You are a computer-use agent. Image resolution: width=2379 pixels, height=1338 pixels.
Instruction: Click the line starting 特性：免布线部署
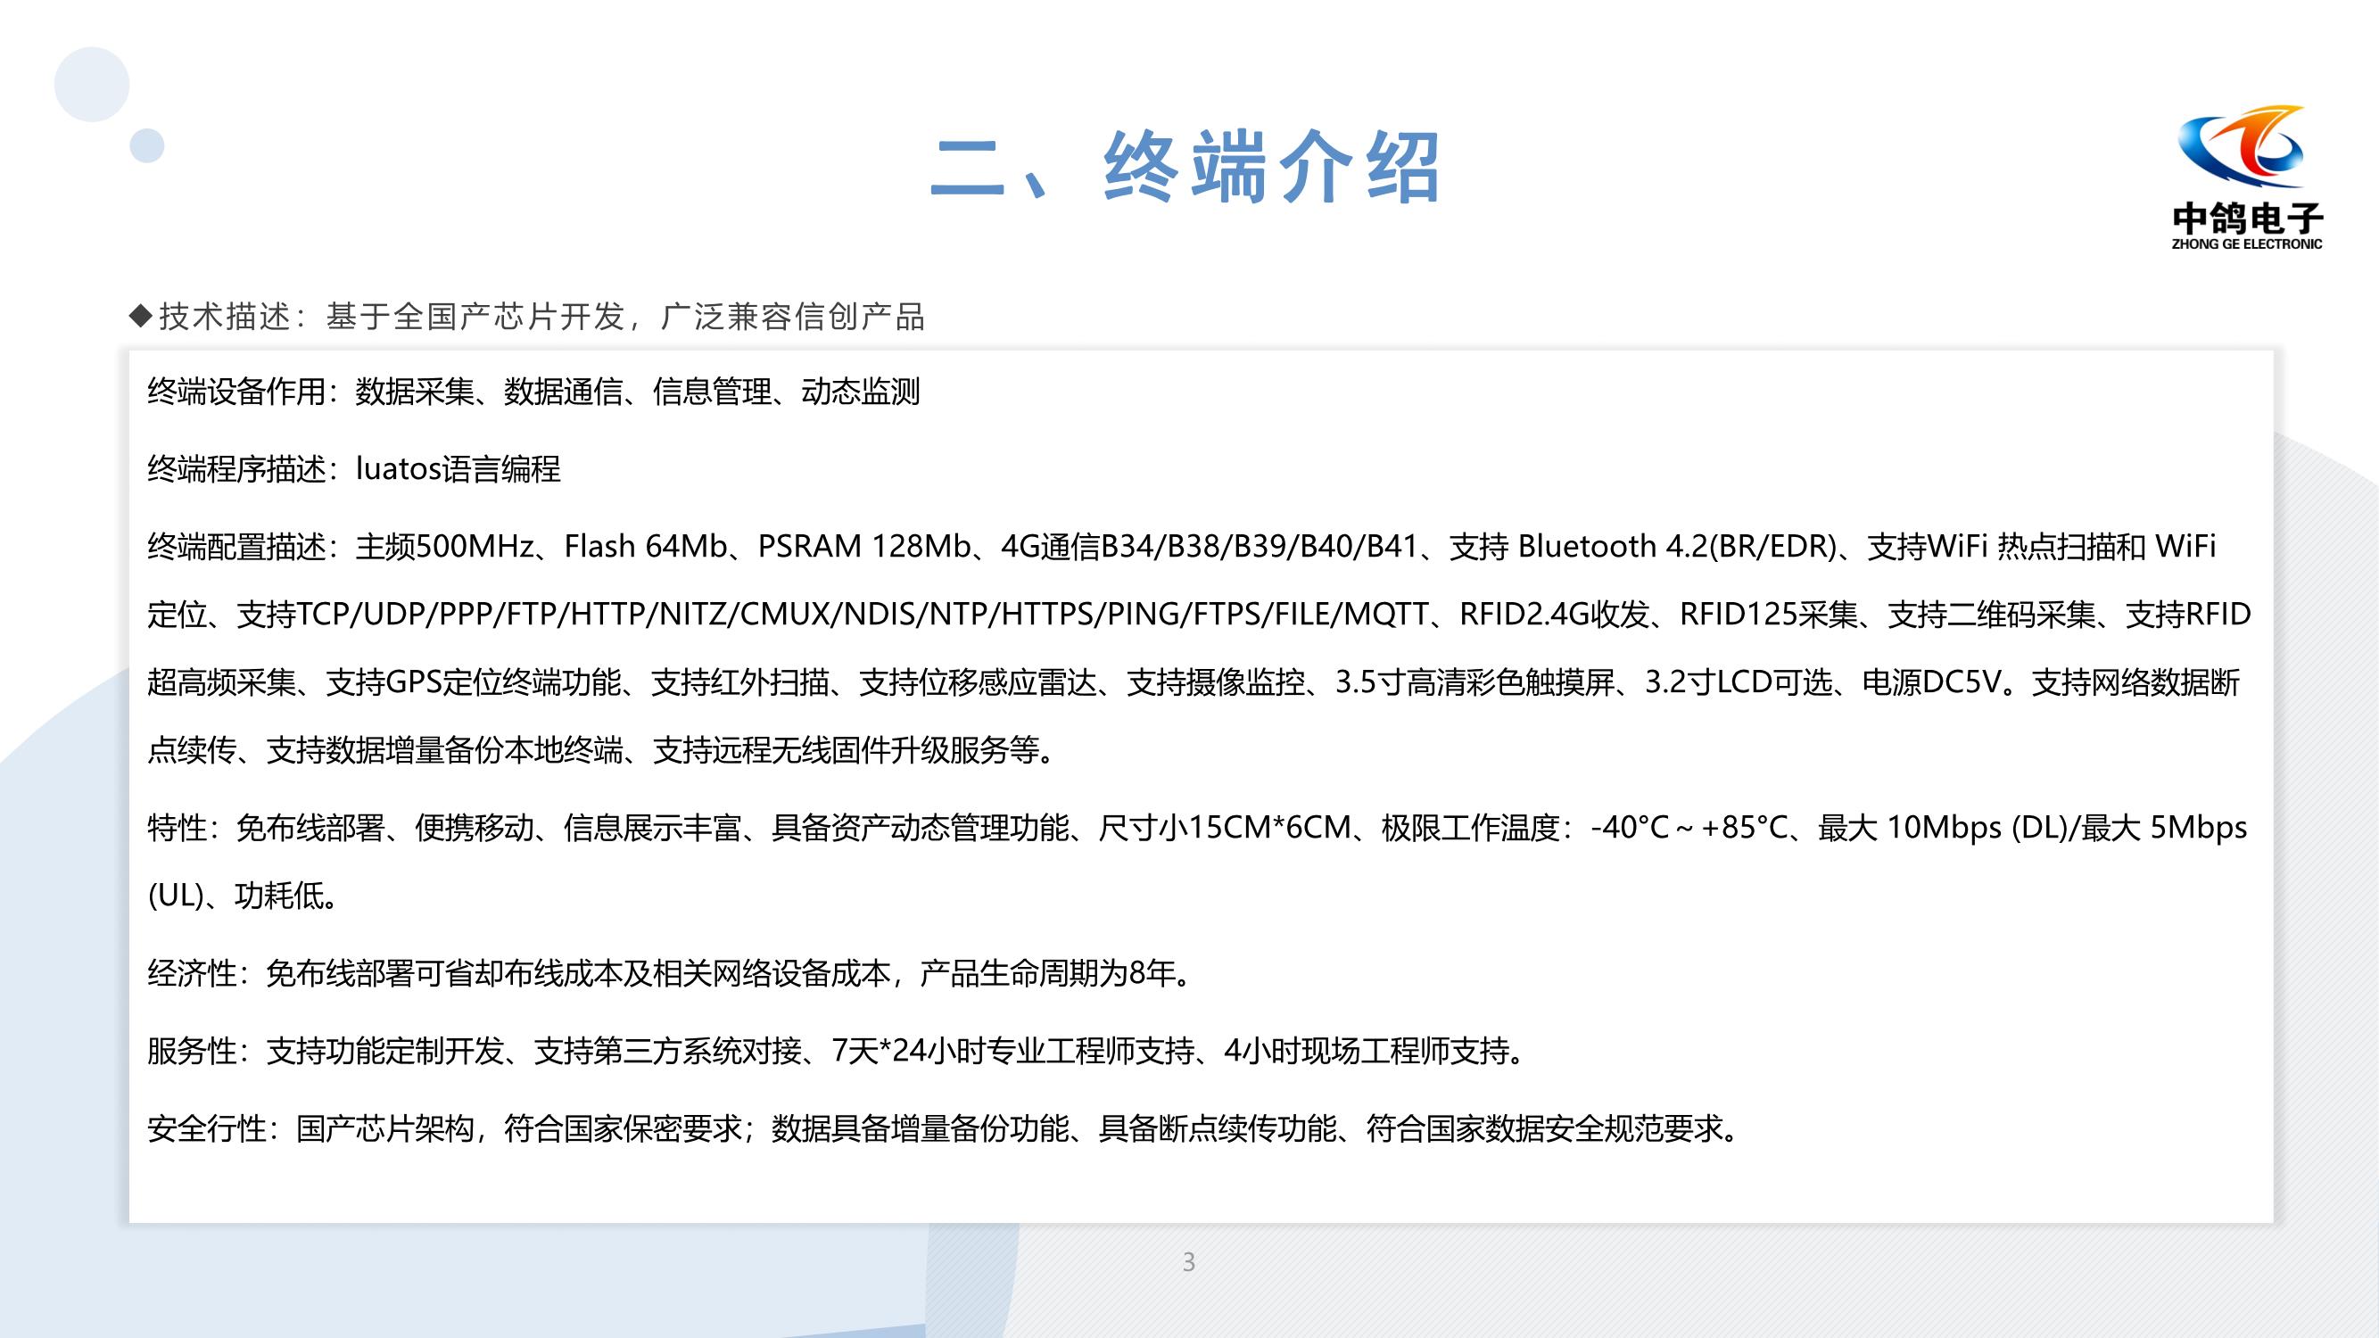click(1197, 828)
